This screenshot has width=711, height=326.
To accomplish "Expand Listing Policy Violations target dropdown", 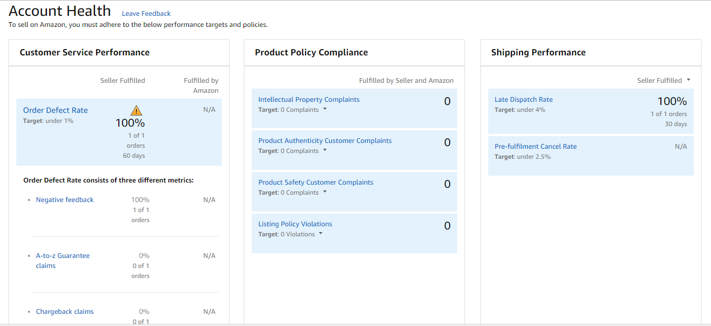I will tap(320, 234).
